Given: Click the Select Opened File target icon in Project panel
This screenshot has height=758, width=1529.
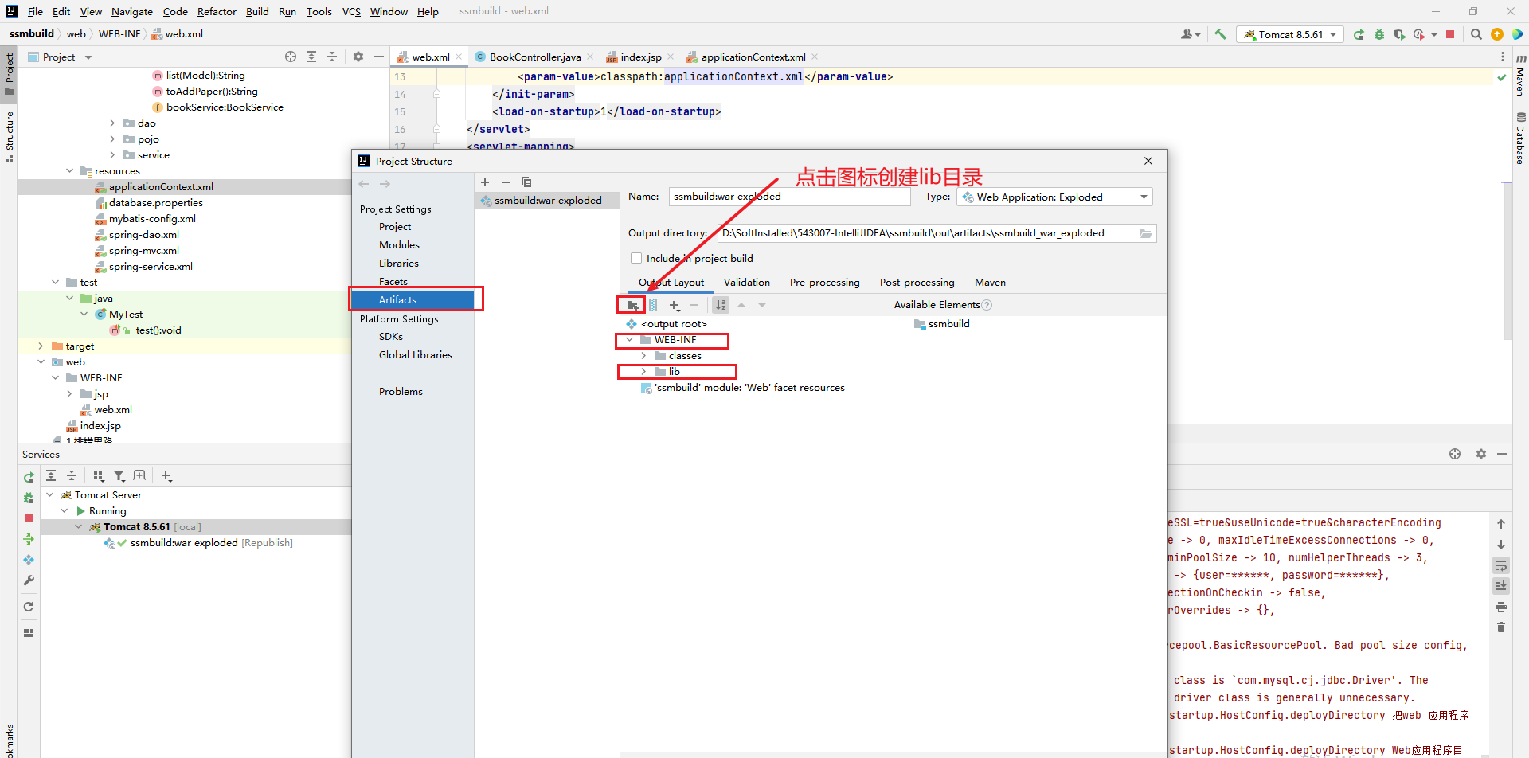Looking at the screenshot, I should click(x=291, y=57).
